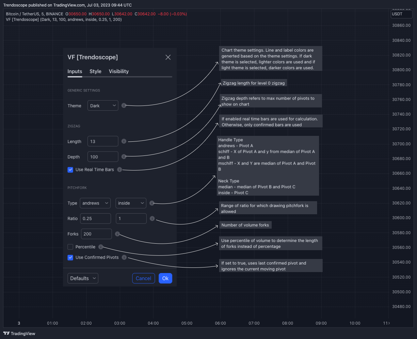Click info icon next to Use Confirmed Pivots
Screen dimensions: 417x339
[124, 257]
